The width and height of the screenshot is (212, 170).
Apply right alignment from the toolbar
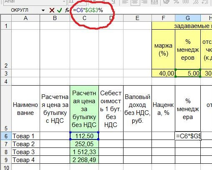[144, 2]
